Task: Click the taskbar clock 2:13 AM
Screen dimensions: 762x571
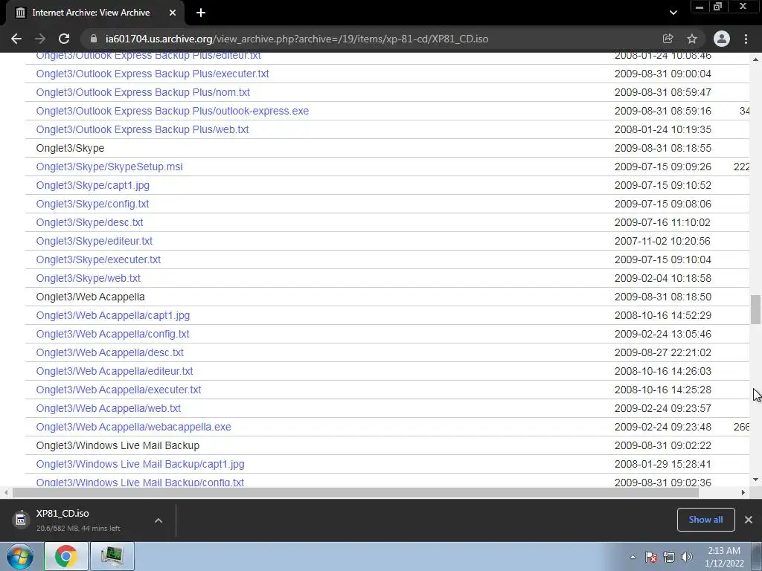Action: [x=724, y=551]
